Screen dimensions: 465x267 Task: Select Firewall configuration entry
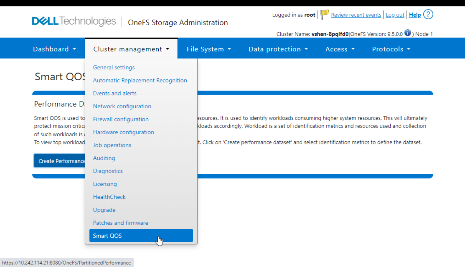(121, 119)
